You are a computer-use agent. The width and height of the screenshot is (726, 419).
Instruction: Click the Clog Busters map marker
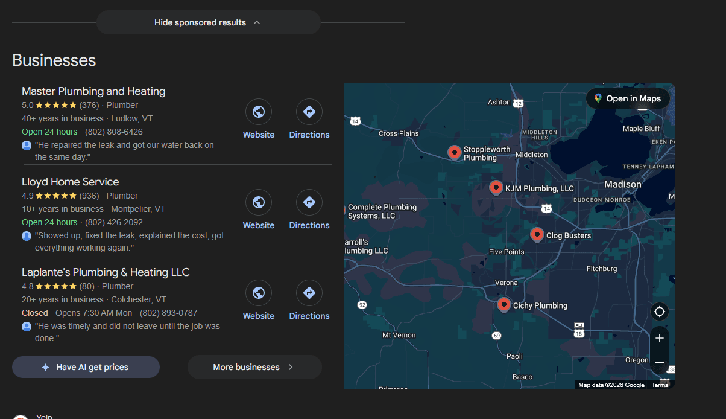tap(537, 234)
